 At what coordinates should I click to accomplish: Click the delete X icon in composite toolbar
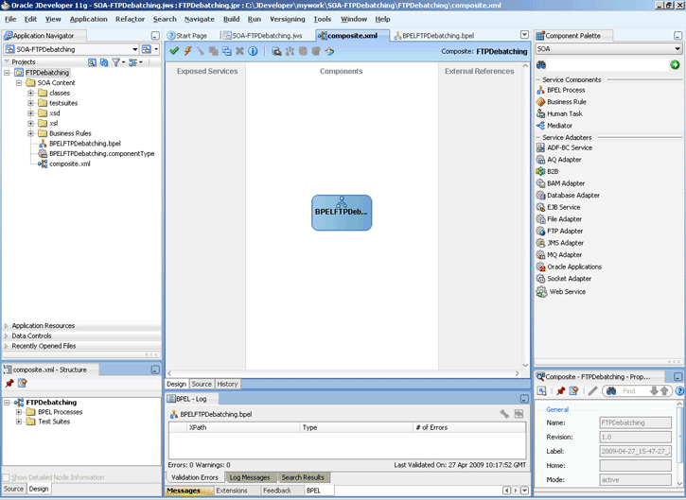tap(239, 51)
